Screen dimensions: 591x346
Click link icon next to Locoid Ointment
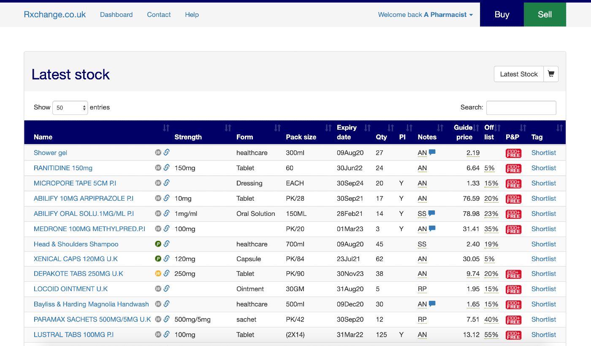tap(166, 289)
